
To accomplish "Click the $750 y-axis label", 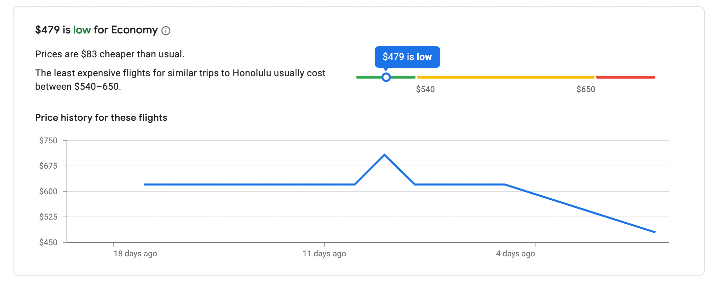I will 48,141.
